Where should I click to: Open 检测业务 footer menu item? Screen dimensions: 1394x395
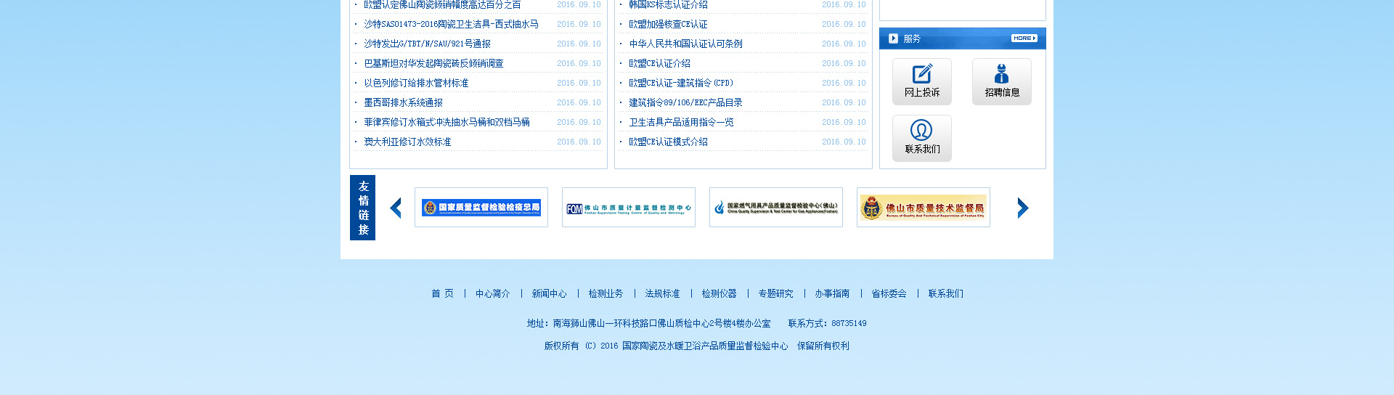coord(606,294)
